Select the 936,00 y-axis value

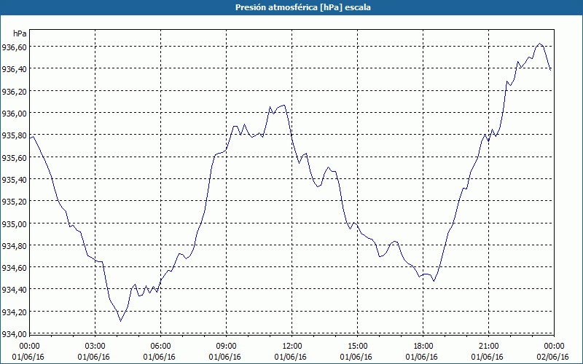tap(14, 114)
